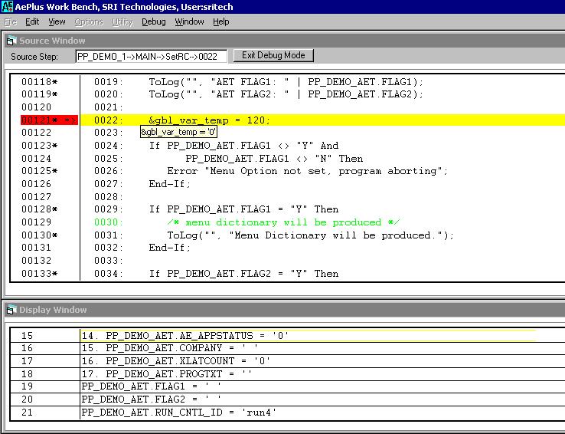This screenshot has width=565, height=434.
Task: Open the Edit menu
Action: (32, 21)
